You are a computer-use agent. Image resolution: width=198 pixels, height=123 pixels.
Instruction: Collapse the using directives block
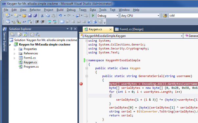(x=87, y=41)
